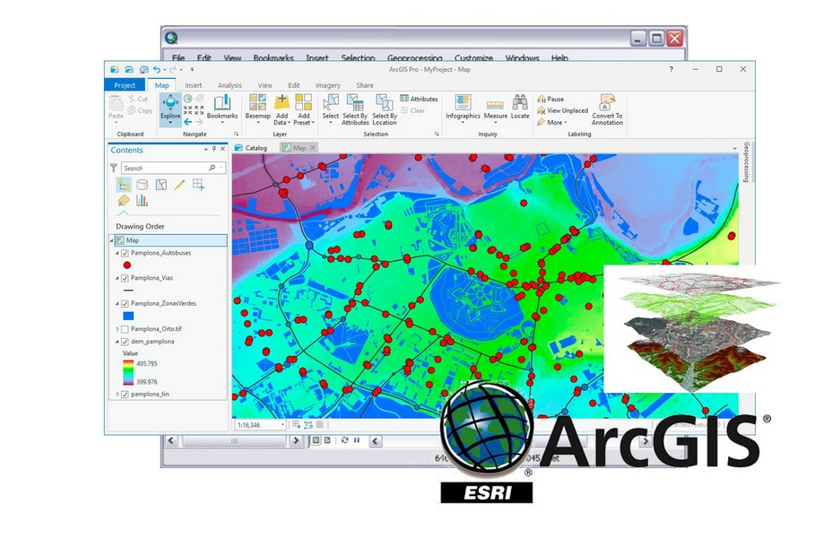Uncheck the Pamplona_Autobuses layer
The image size is (840, 556).
pos(125,253)
